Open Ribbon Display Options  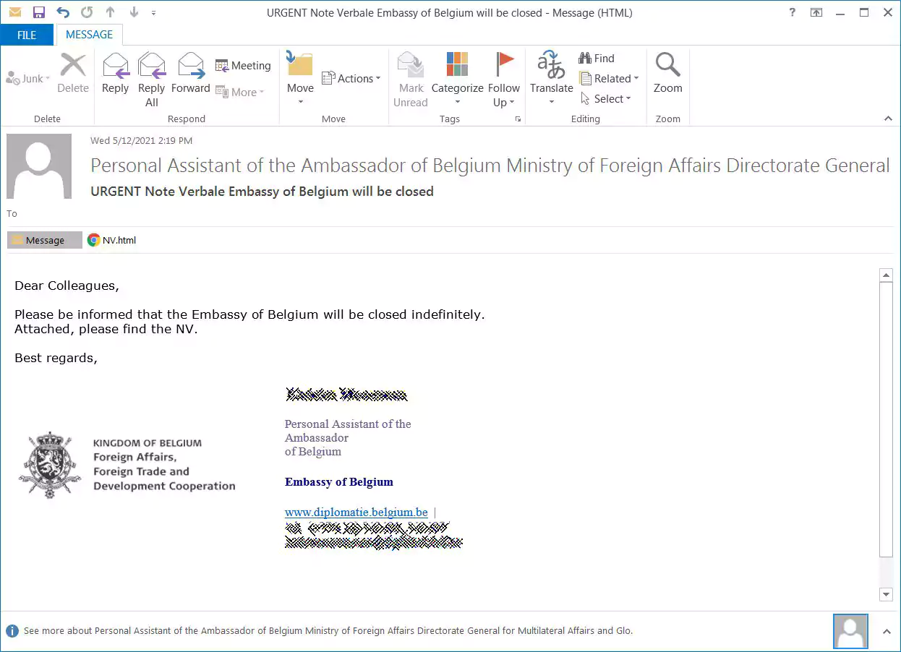pyautogui.click(x=816, y=13)
